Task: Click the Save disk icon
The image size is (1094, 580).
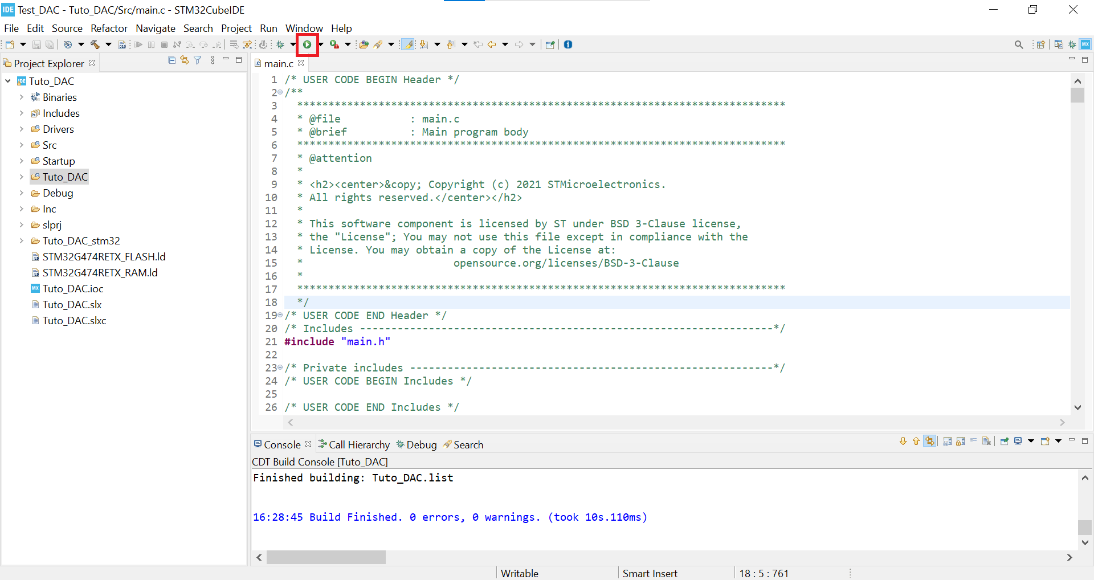Action: (x=36, y=44)
